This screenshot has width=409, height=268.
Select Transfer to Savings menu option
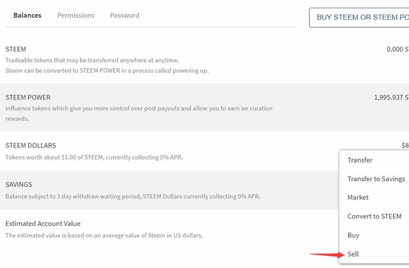(376, 179)
